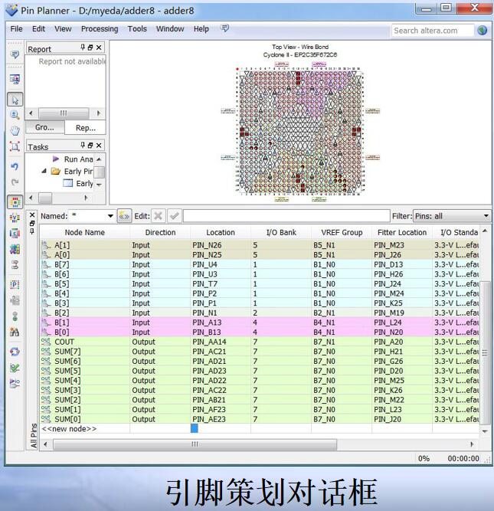This screenshot has height=511, width=494.
Task: Pin the Report panel
Action: coord(83,47)
